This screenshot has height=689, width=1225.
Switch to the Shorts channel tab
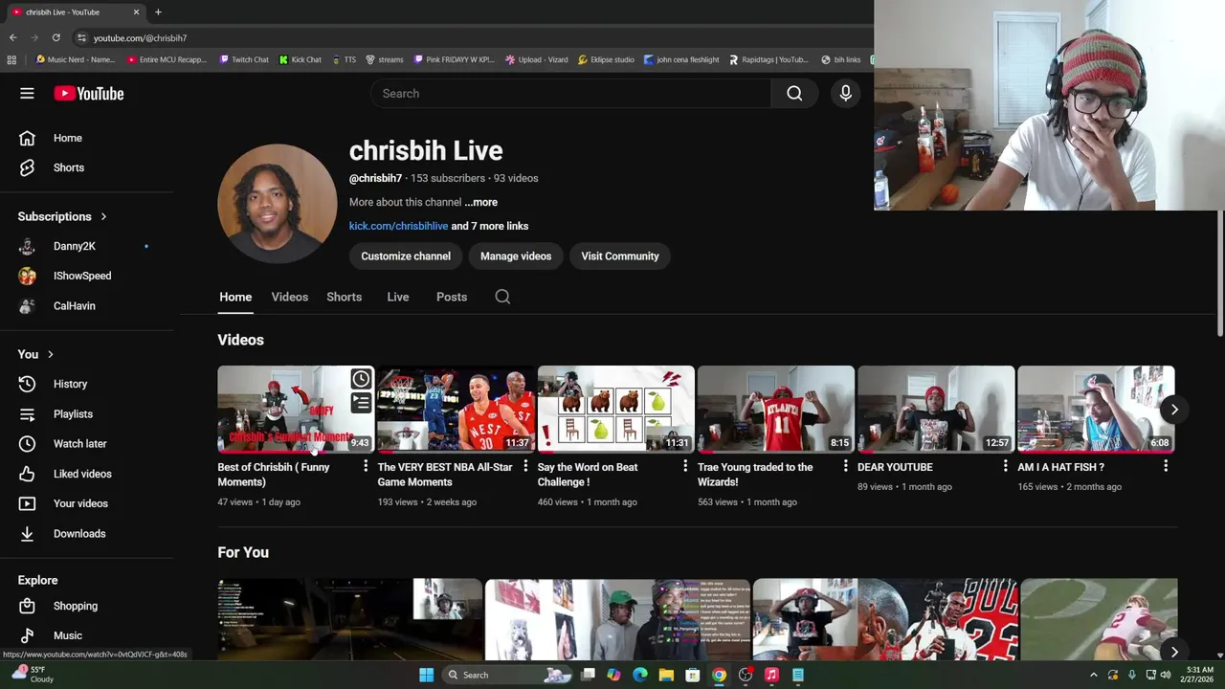pos(344,297)
